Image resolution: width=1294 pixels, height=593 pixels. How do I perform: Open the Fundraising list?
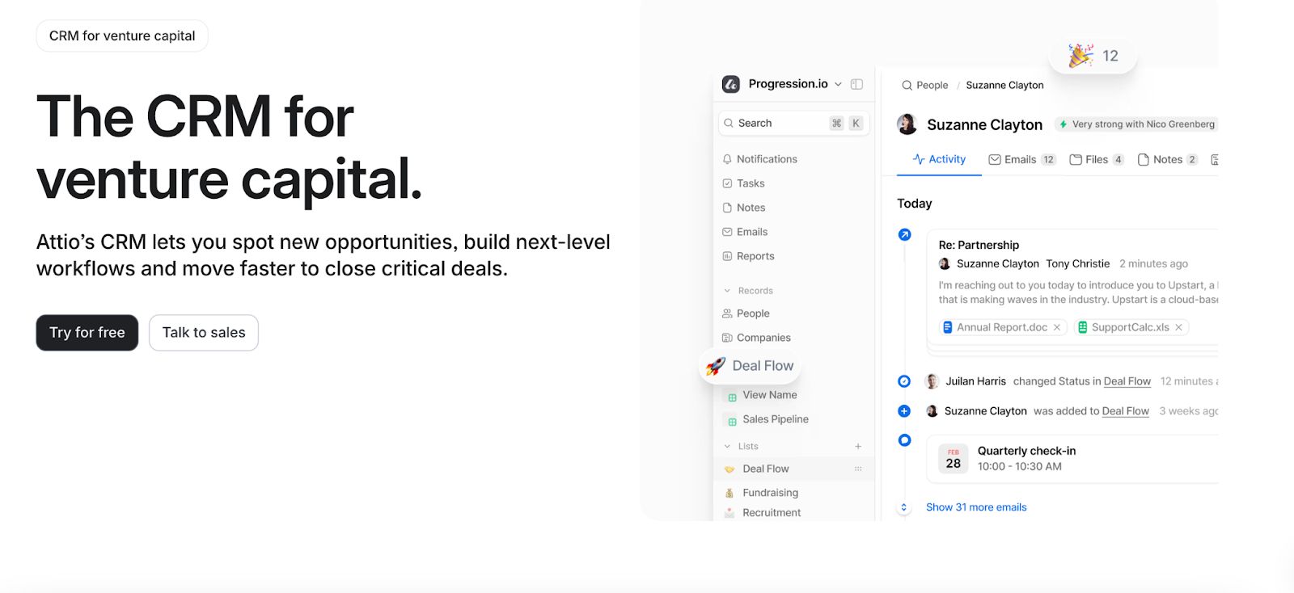click(770, 493)
